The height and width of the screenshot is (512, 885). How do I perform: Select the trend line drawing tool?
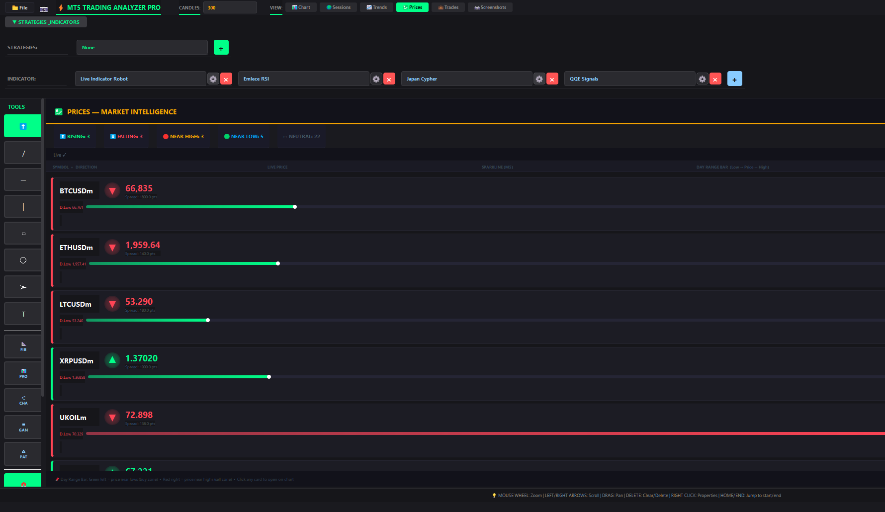(x=23, y=154)
